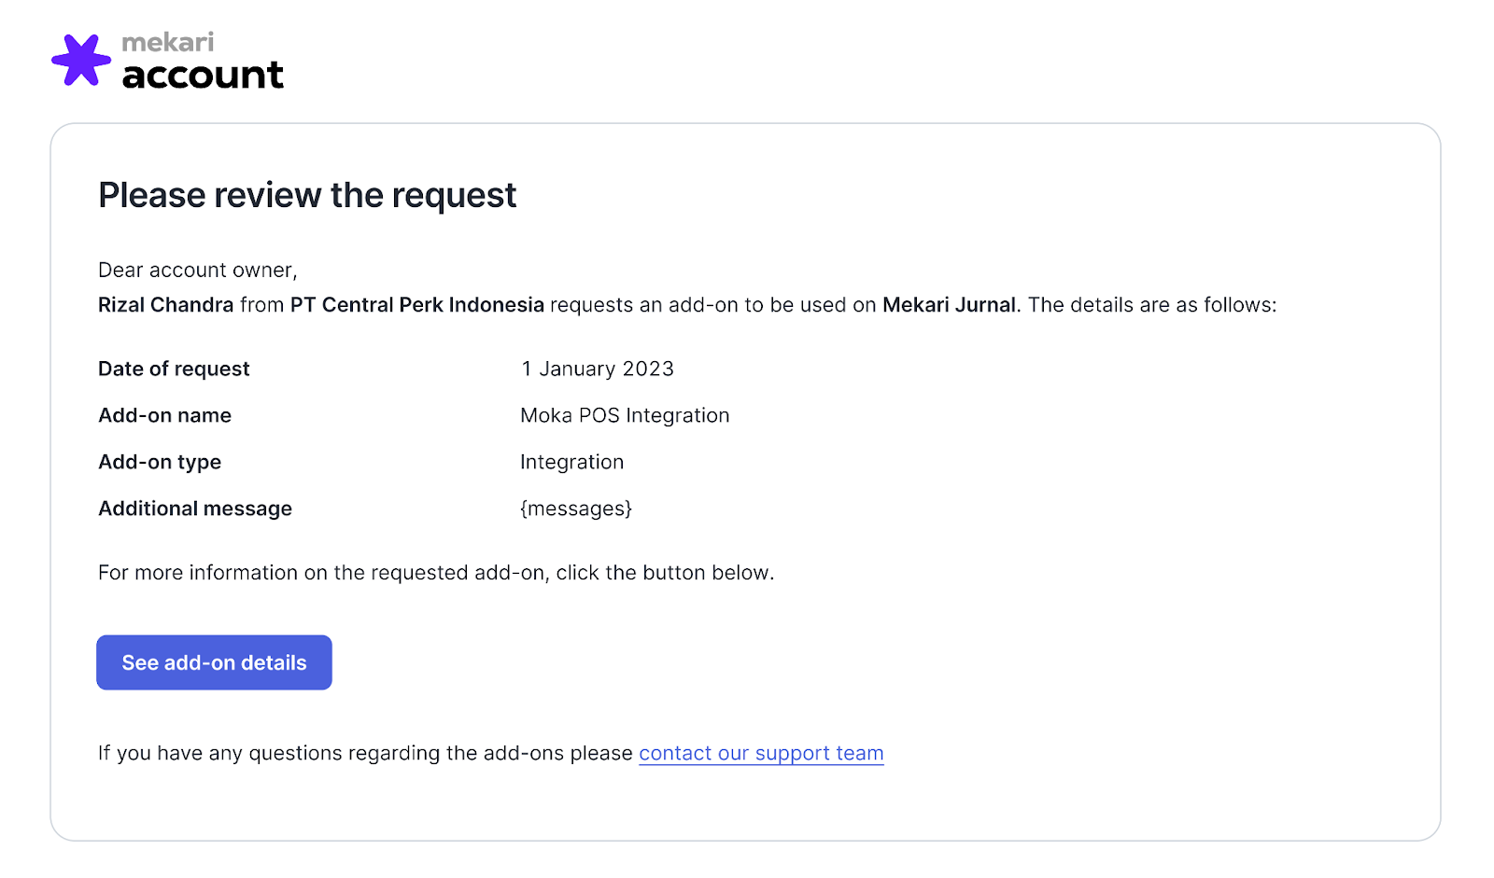Click the "If you have any questions" text

pos(365,753)
